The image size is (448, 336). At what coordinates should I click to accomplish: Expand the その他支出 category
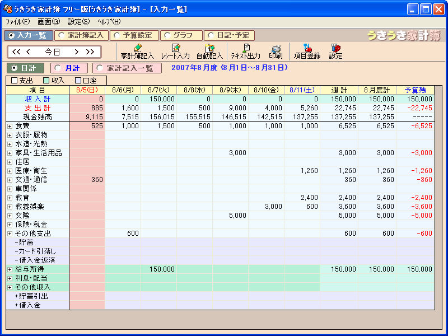tap(10, 234)
